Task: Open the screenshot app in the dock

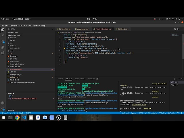Action: click(52, 118)
